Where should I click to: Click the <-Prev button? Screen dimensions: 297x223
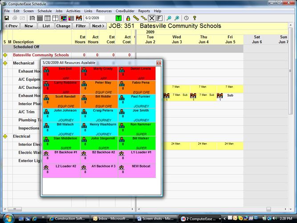click(12, 26)
